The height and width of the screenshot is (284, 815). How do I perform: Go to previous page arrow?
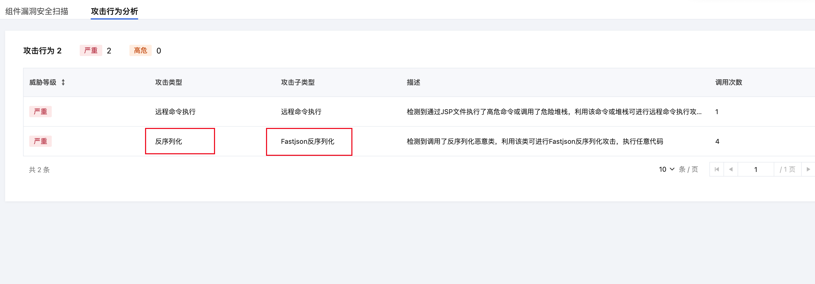point(731,169)
